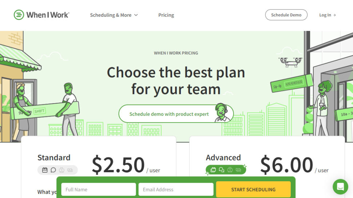This screenshot has height=198, width=353.
Task: Click the chevron beside Scheduling & More
Action: [136, 15]
